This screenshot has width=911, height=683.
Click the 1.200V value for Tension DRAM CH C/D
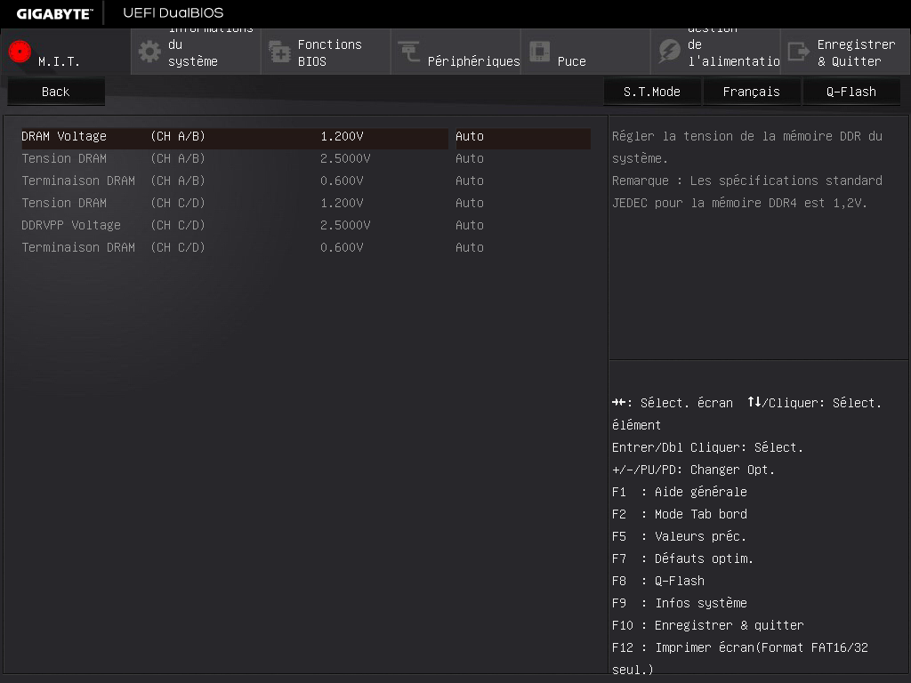342,203
